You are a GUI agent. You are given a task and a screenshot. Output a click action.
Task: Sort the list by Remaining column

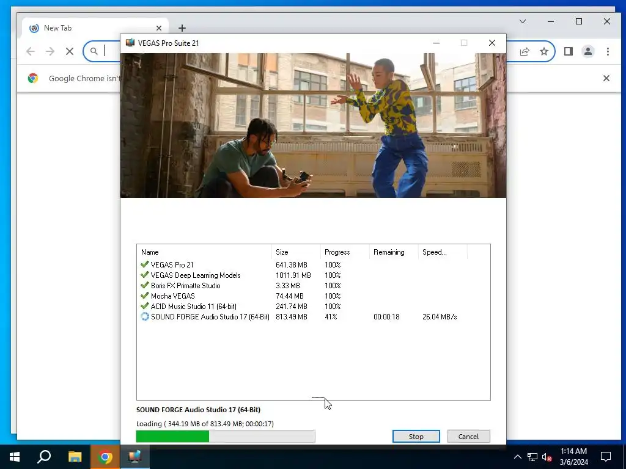[x=394, y=252]
